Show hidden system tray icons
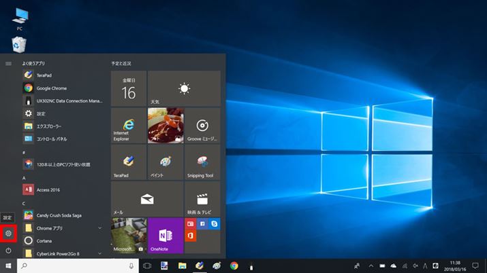Screen dimensions: 487x273 pos(370,266)
